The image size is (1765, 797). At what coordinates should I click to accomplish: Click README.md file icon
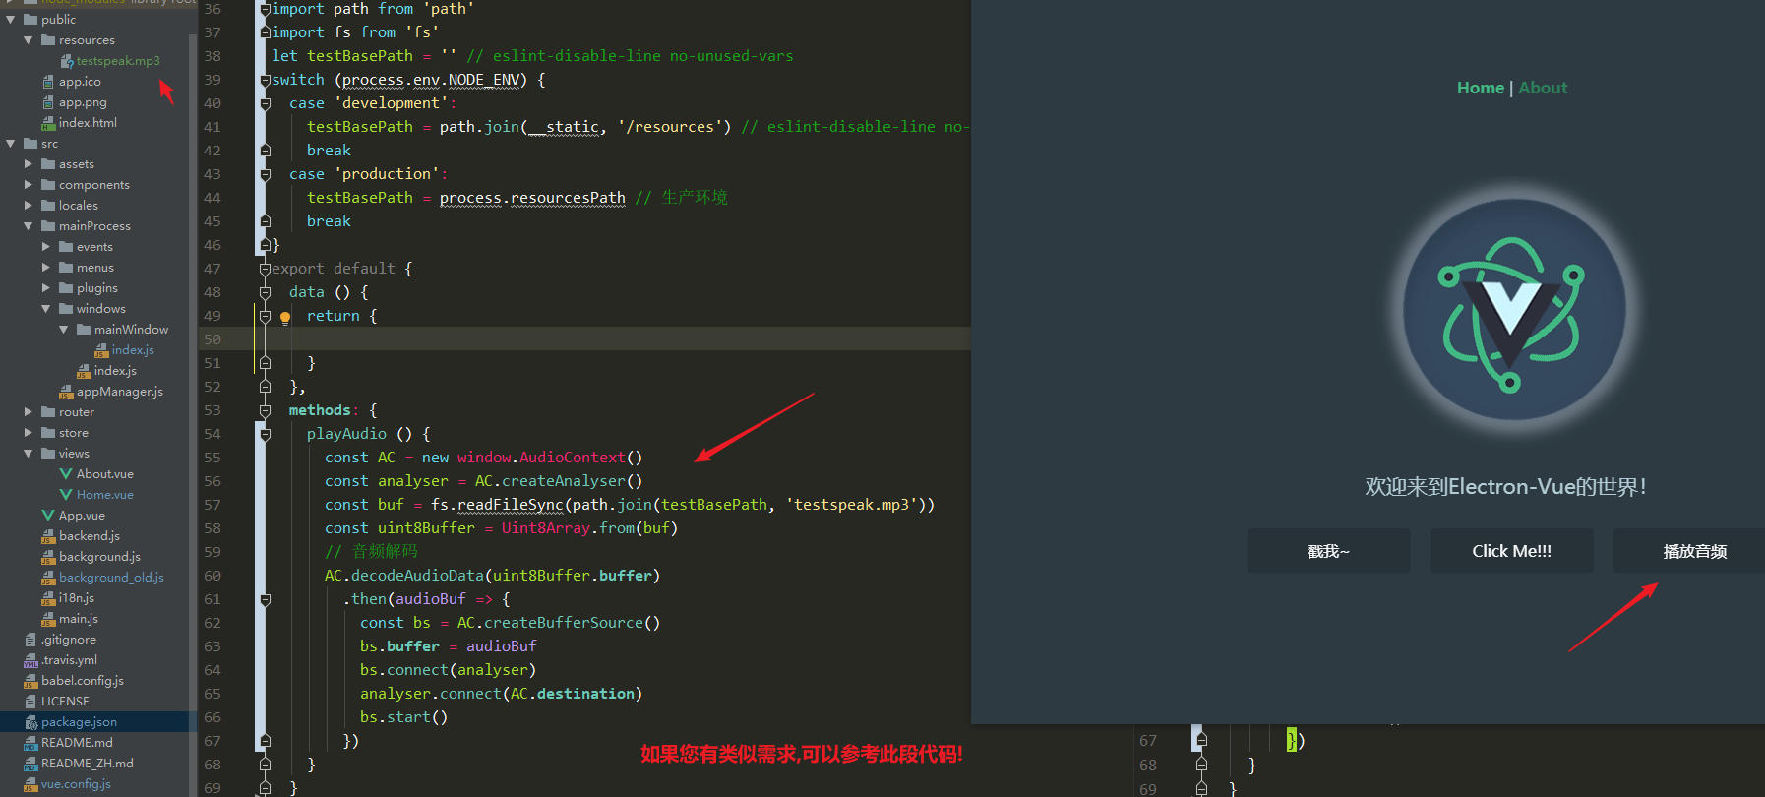pyautogui.click(x=30, y=743)
